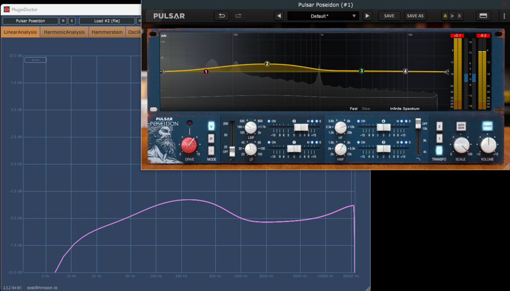Toggle band 1 M (mid) LED
Screen dimensions: 510x291
pos(312,143)
